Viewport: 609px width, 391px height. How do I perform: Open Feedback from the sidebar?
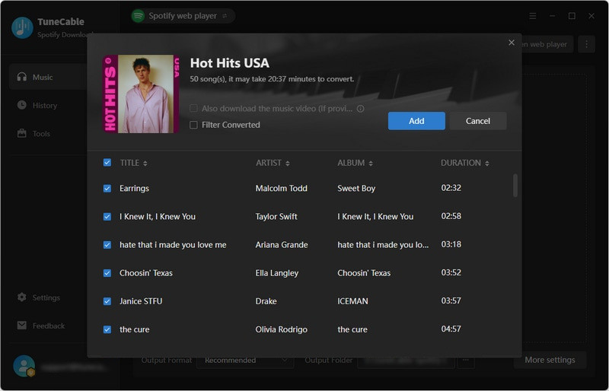click(48, 326)
